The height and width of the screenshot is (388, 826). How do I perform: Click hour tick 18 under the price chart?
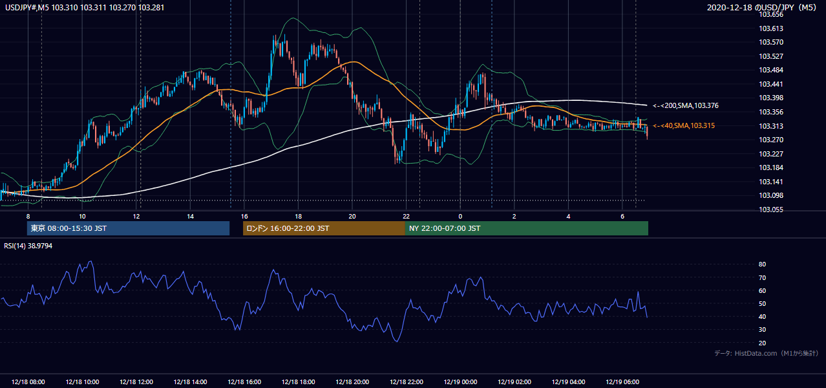(298, 216)
